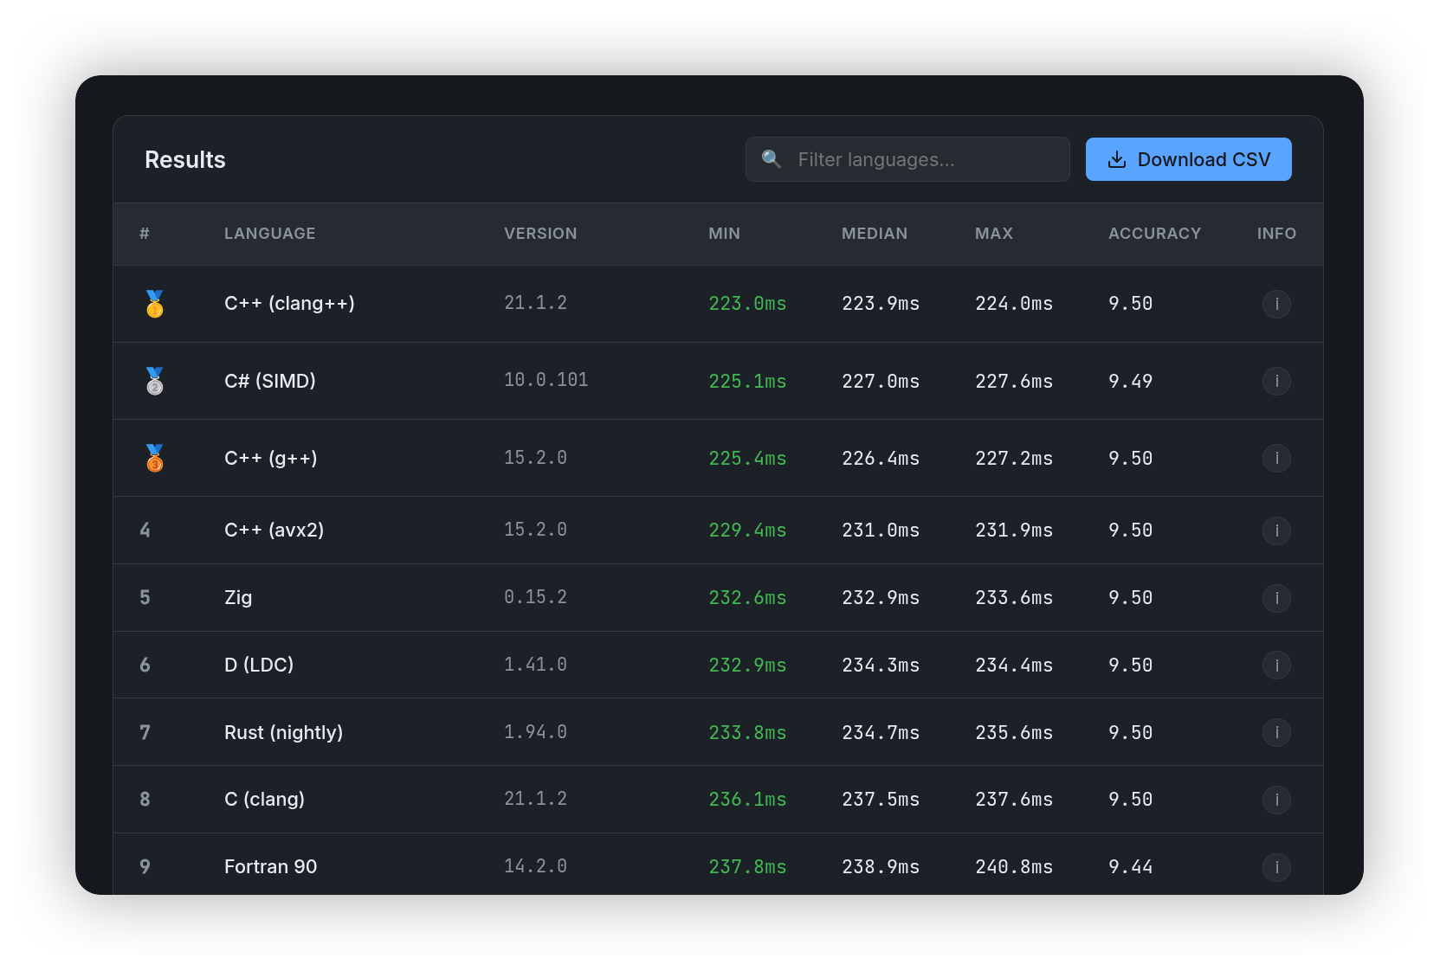The height and width of the screenshot is (971, 1440).
Task: View info details for Zig
Action: [x=1276, y=598]
